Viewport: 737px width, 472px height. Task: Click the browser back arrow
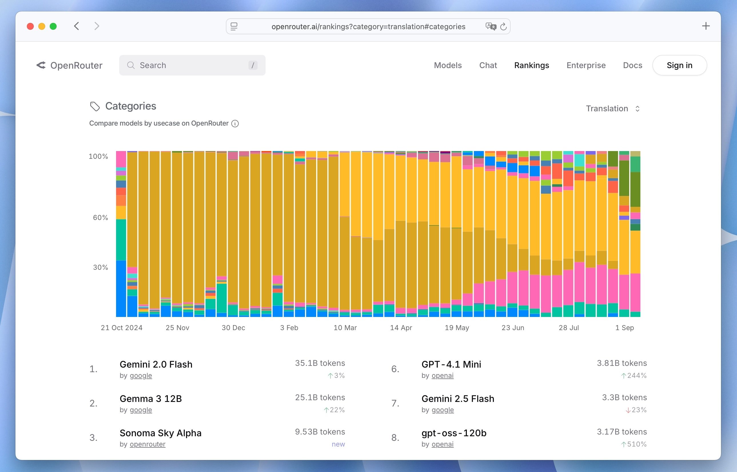click(x=77, y=26)
